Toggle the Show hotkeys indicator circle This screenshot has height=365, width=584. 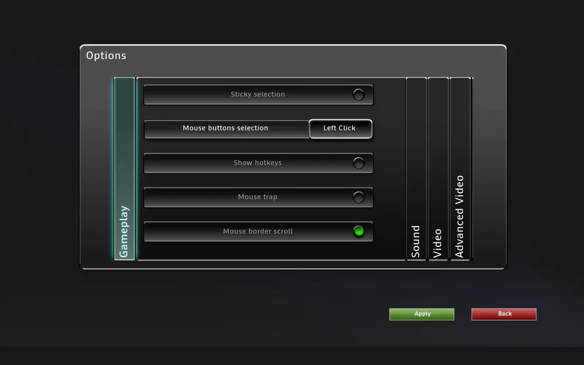[359, 163]
